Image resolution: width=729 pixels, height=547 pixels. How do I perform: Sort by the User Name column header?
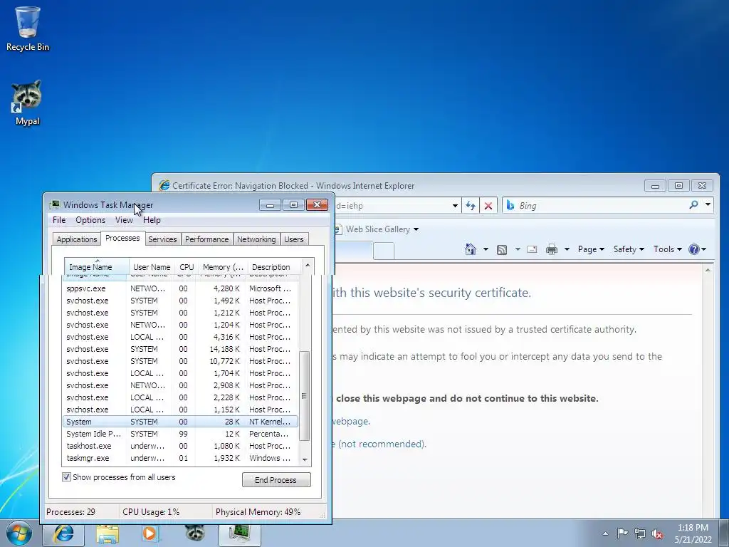[x=152, y=267]
